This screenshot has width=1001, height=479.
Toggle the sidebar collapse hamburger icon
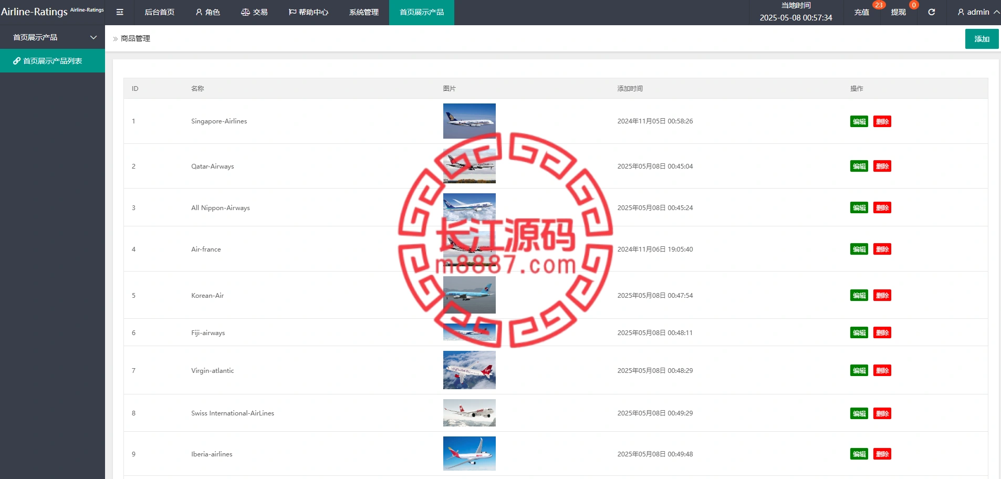click(x=120, y=12)
